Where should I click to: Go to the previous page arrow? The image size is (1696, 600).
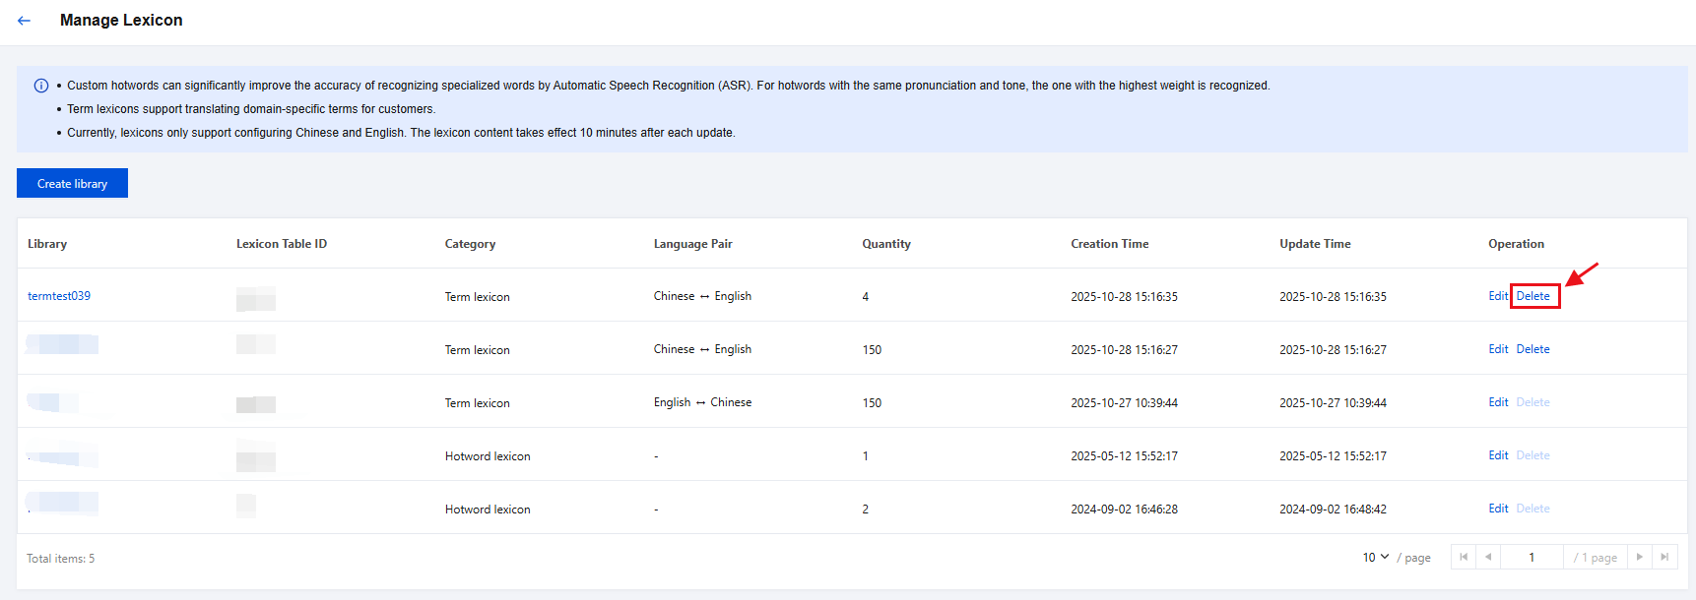[x=1487, y=557]
